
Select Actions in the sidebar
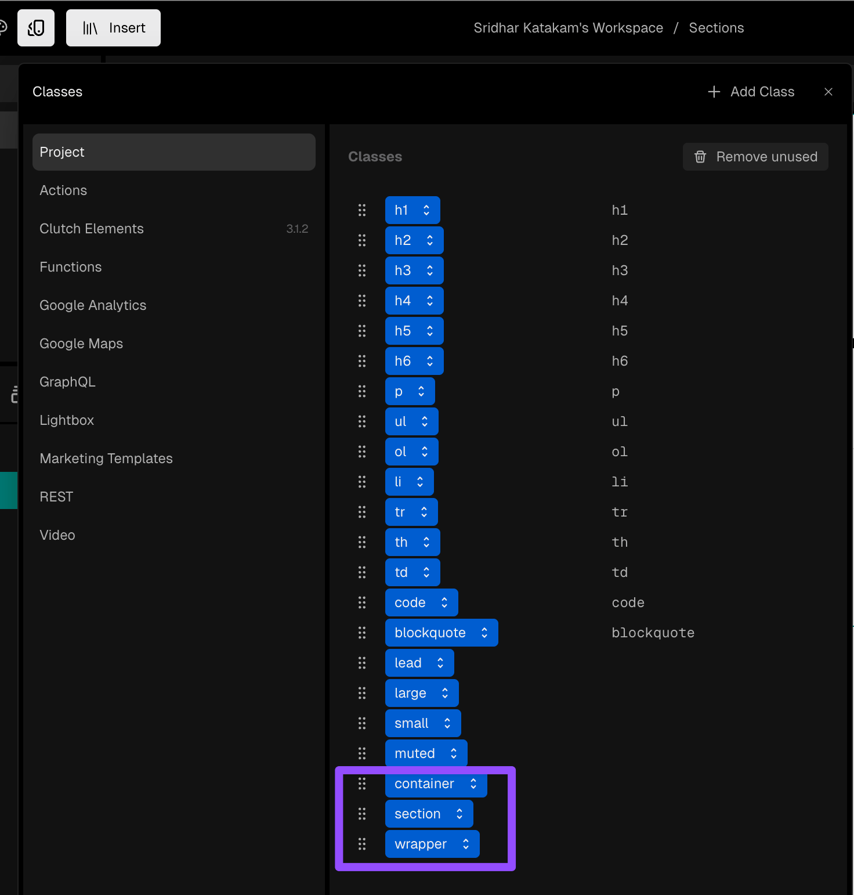[174, 190]
